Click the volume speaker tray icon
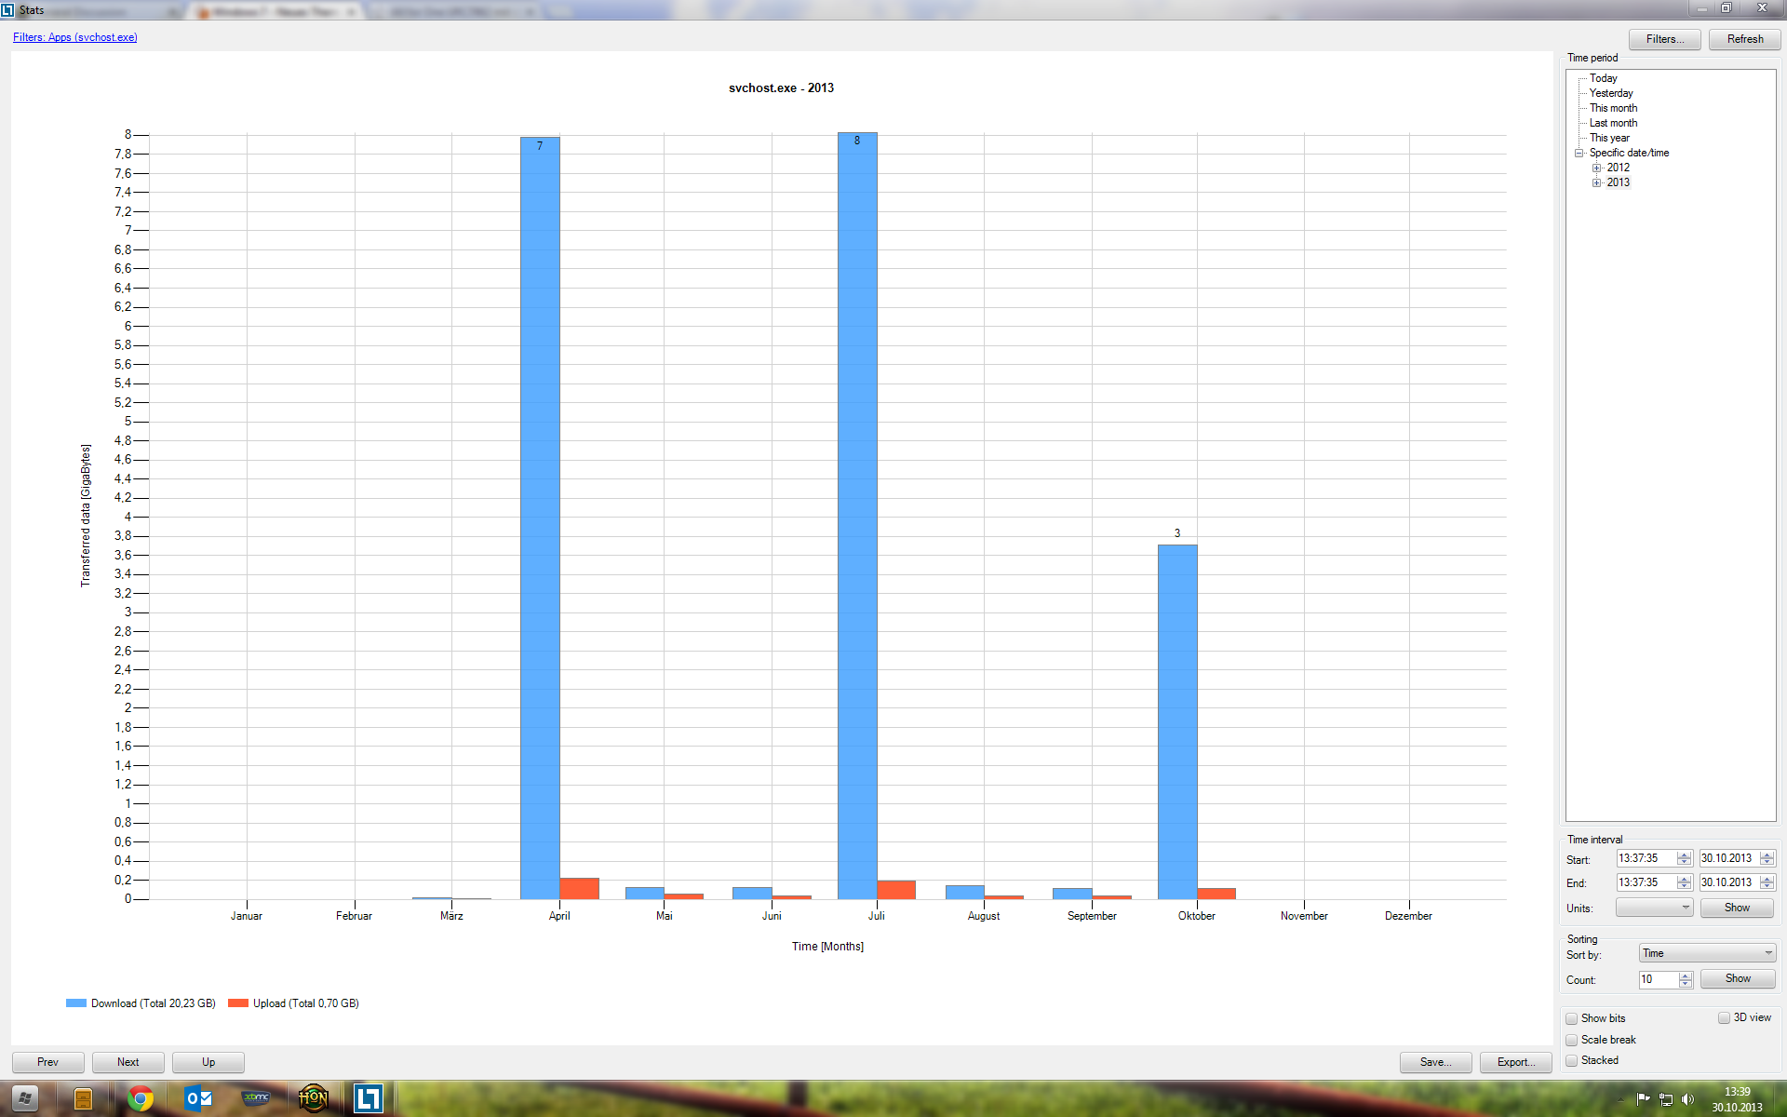This screenshot has height=1117, width=1787. (x=1688, y=1099)
